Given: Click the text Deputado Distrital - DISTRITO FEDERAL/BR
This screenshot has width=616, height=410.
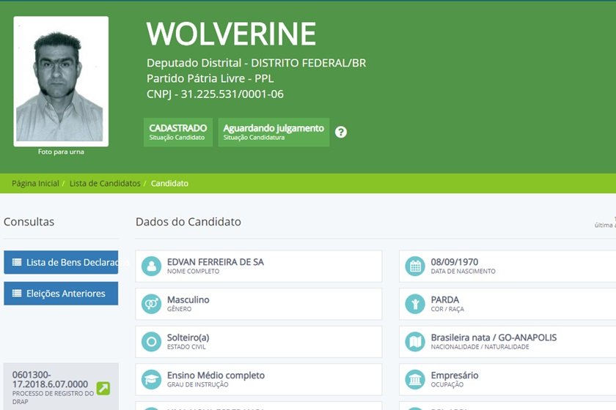Looking at the screenshot, I should [x=256, y=63].
